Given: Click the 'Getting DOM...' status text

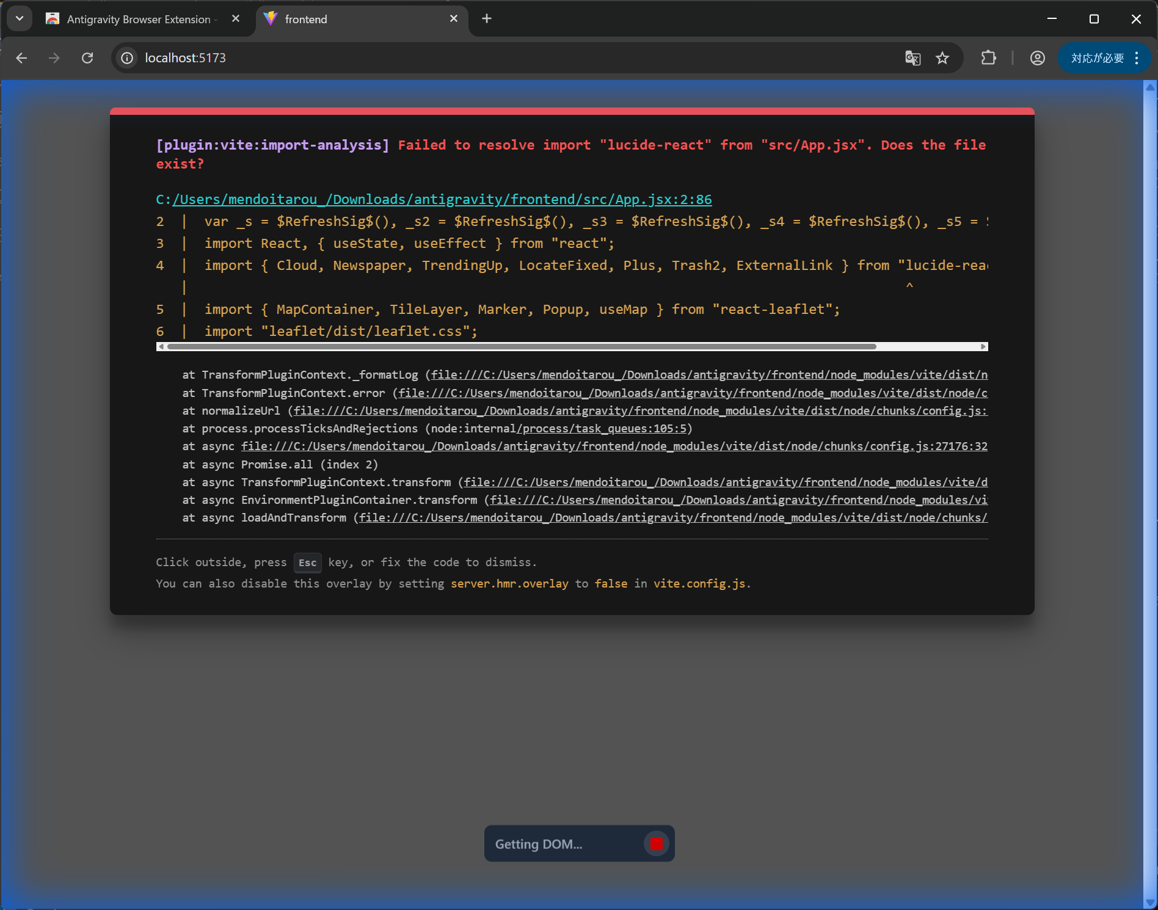Looking at the screenshot, I should pos(539,844).
